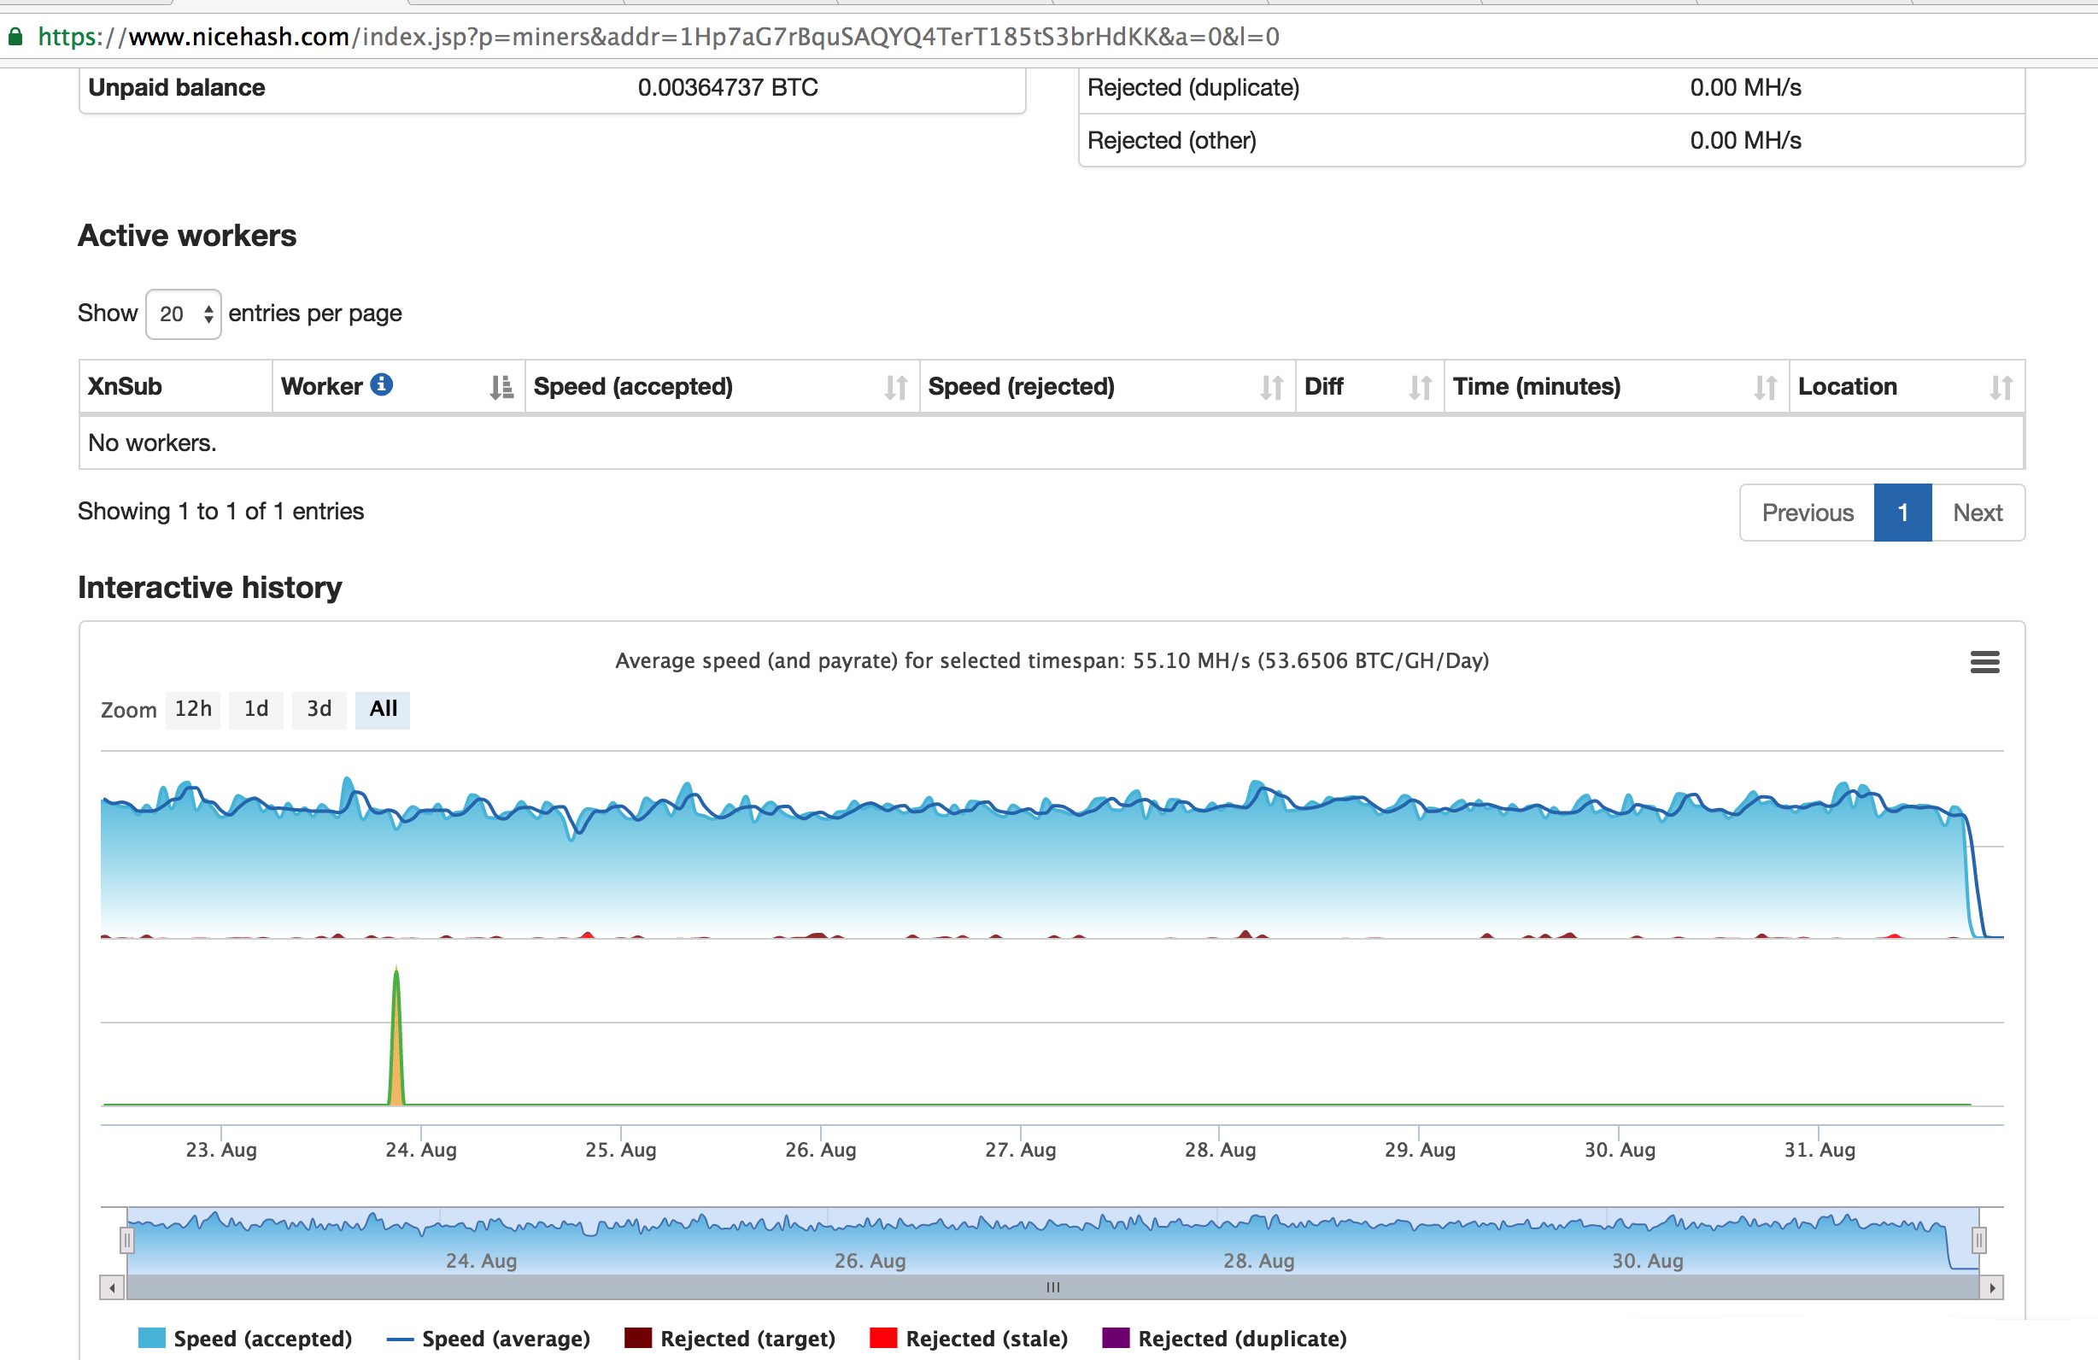Open the chart hamburger menu
This screenshot has height=1360, width=2098.
click(x=1984, y=662)
